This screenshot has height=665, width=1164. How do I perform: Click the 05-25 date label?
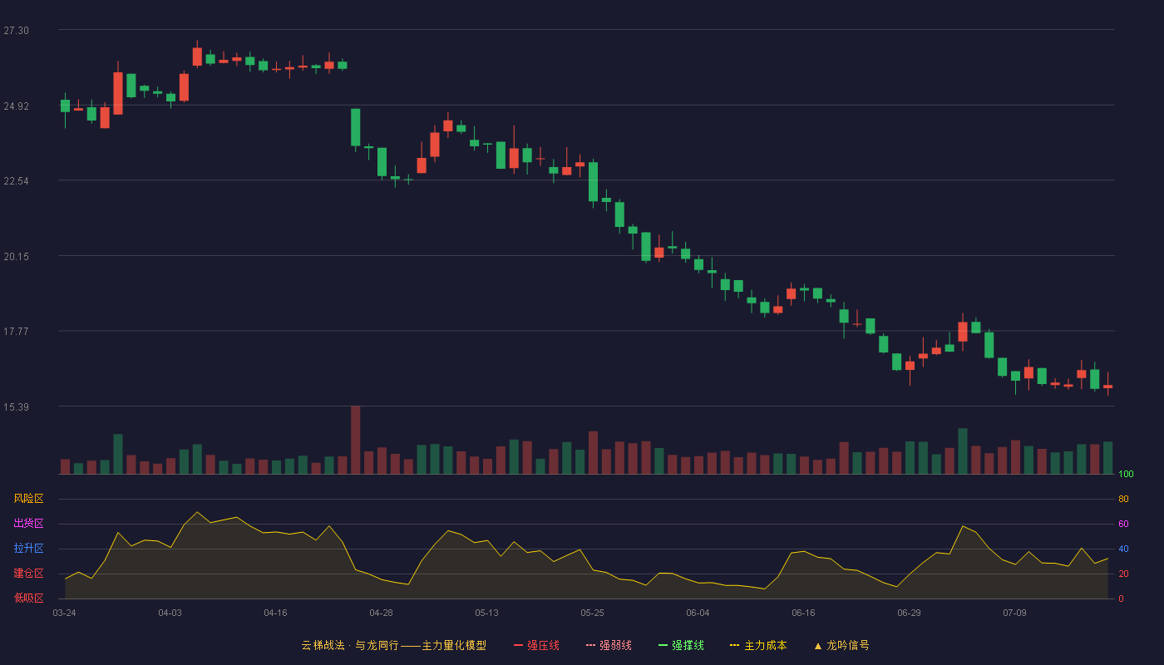click(x=592, y=613)
